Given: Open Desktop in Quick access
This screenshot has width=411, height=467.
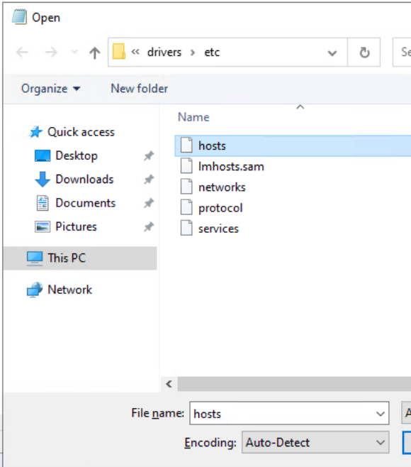Looking at the screenshot, I should (x=77, y=155).
